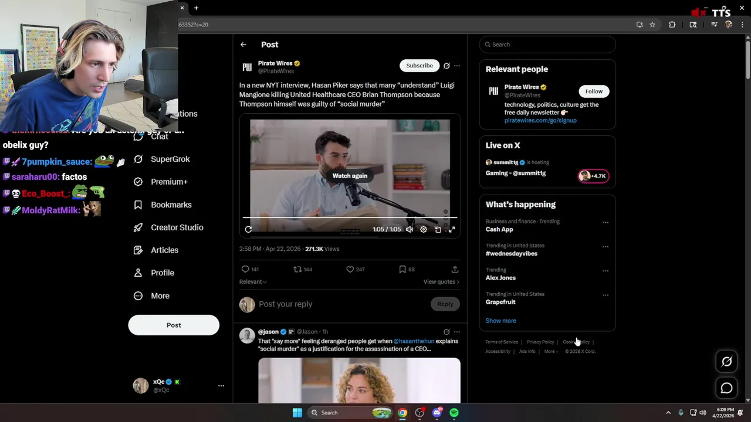Go back using the Post arrow
The height and width of the screenshot is (422, 751).
pyautogui.click(x=243, y=45)
